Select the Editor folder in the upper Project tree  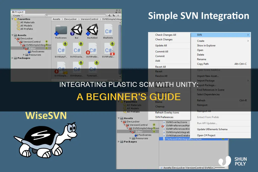point(32,48)
